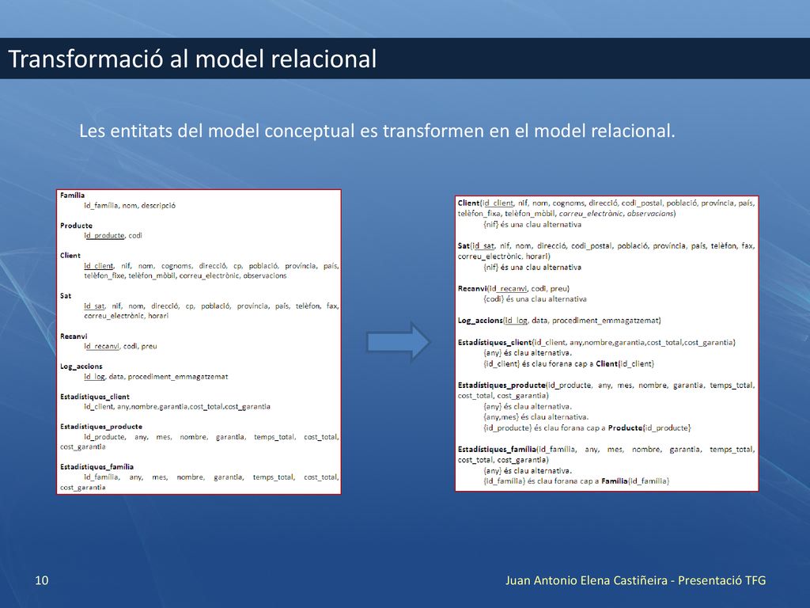This screenshot has width=810, height=608.
Task: Click 'Estadístiques_família(id_família...' relation in right box
Action: 606,454
